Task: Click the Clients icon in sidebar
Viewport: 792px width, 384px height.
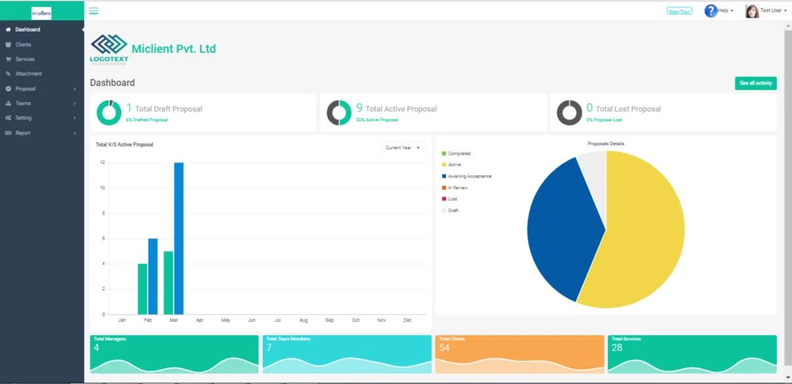Action: [x=8, y=45]
